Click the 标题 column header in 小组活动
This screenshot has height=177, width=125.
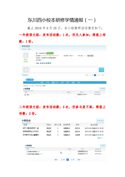[x=25, y=125]
